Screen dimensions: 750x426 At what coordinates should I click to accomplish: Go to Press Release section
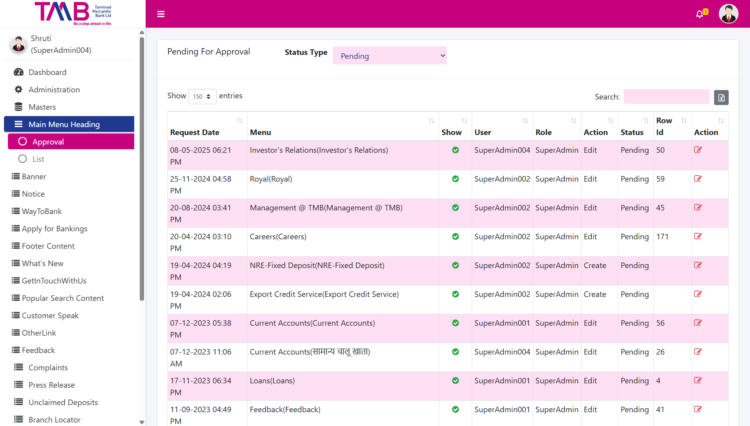click(x=51, y=385)
